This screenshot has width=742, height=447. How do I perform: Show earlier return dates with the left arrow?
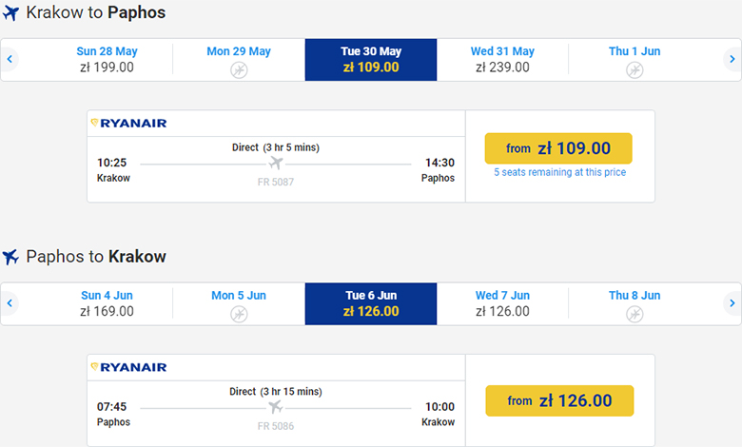click(10, 303)
